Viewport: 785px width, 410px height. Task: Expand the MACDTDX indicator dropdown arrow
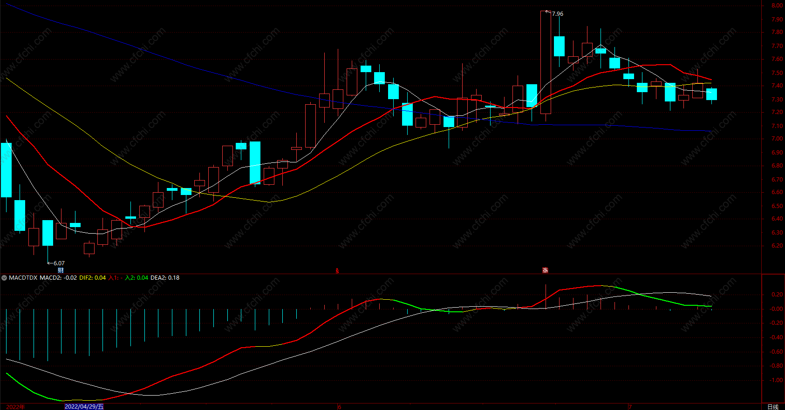click(x=4, y=278)
